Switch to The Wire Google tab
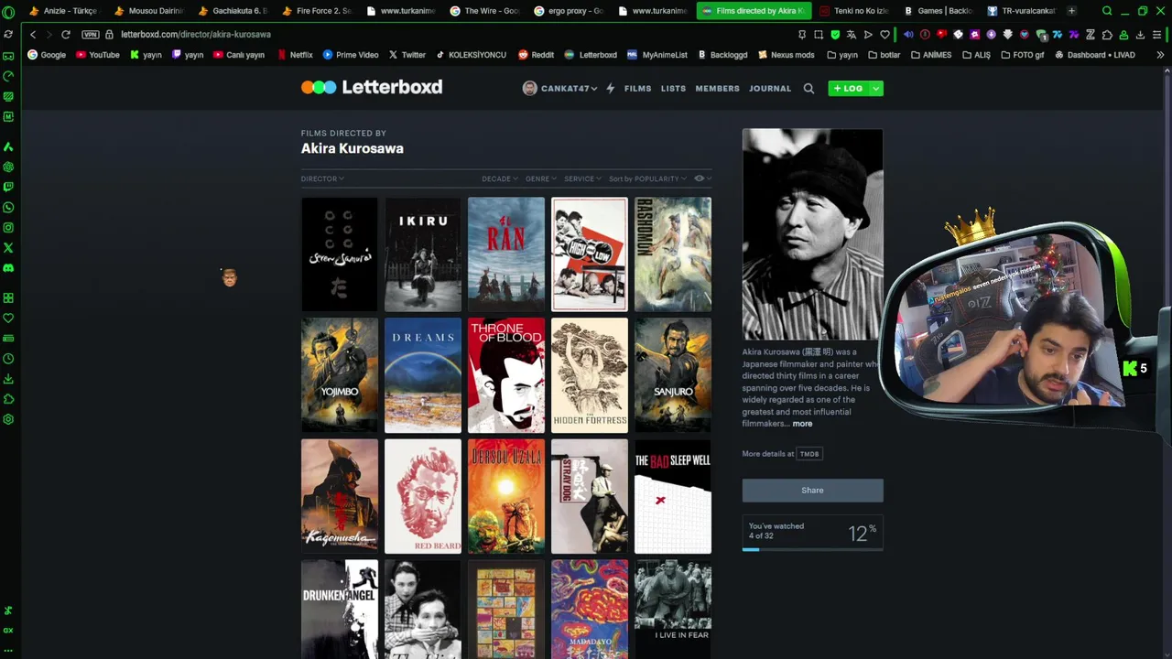1172x659 pixels. click(x=483, y=11)
